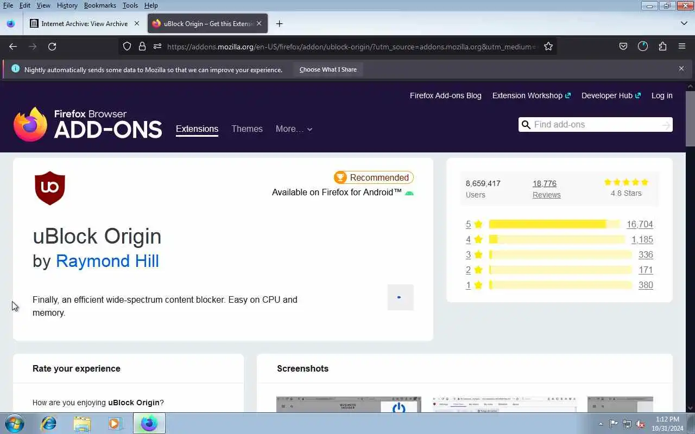Save page to Pocket

pos(623,47)
